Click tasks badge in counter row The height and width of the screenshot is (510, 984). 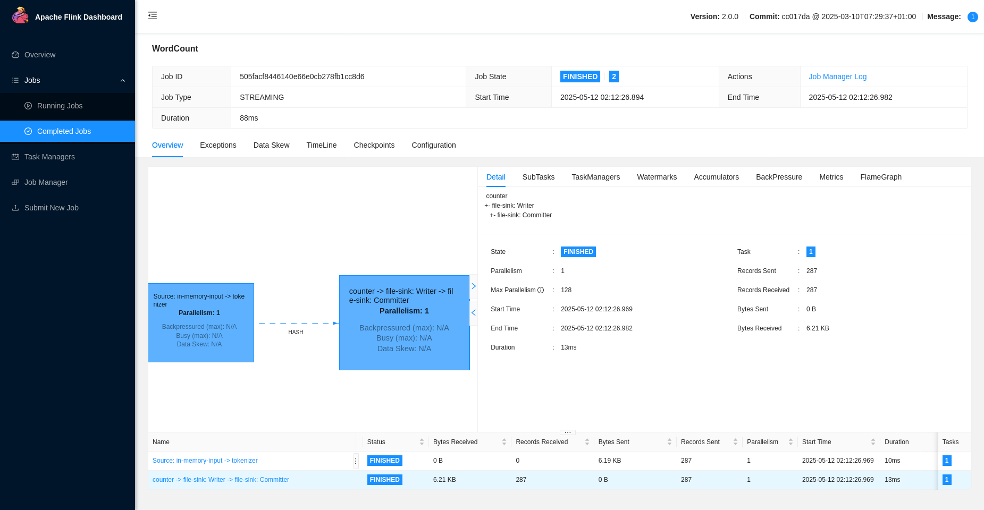(x=947, y=480)
